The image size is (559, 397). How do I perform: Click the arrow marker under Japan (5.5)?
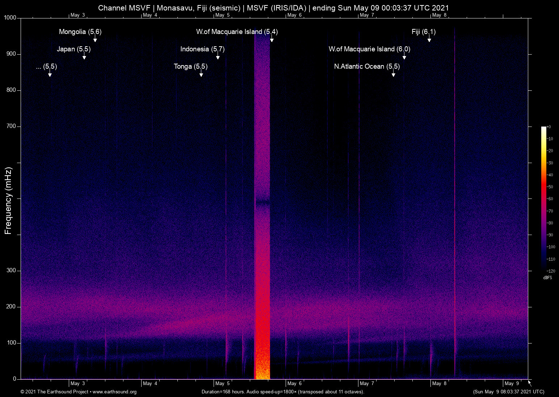pos(84,56)
